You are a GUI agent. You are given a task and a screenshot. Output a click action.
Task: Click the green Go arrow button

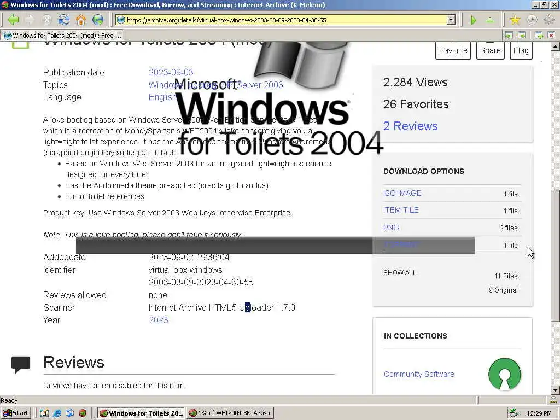pos(473,20)
